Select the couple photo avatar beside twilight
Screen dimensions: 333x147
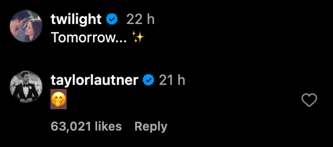click(26, 26)
